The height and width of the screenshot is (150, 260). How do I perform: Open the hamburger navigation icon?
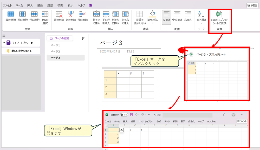(x=4, y=36)
